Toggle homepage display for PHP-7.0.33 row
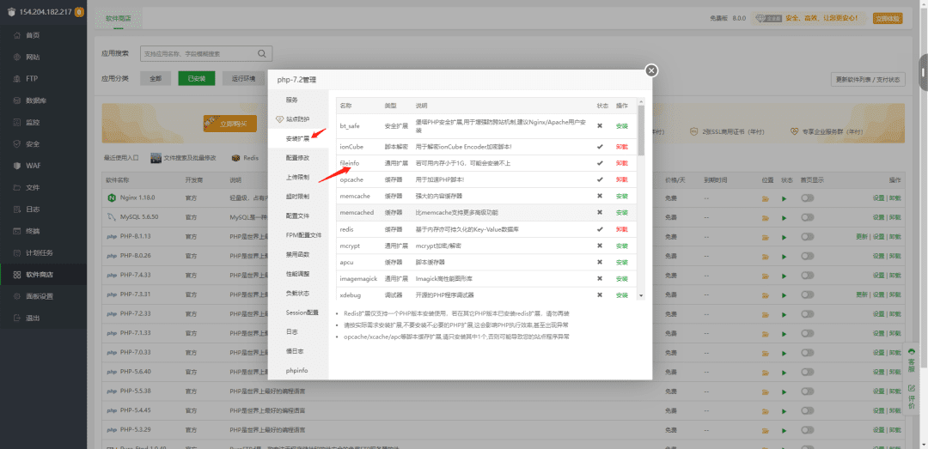 tap(807, 353)
